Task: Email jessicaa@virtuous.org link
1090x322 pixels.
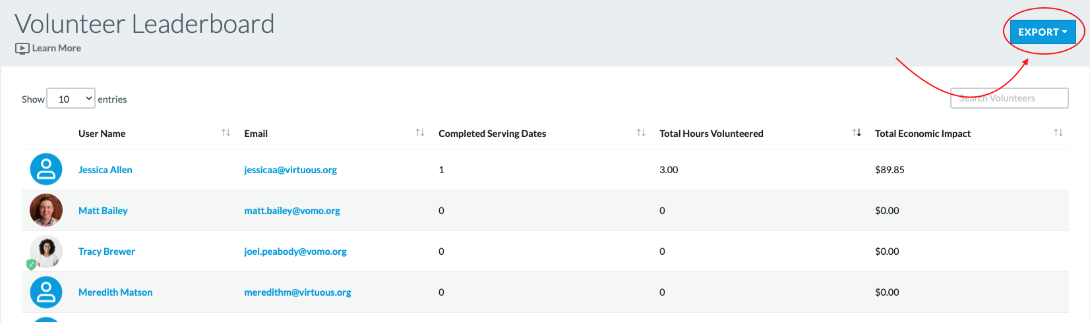Action: point(290,170)
